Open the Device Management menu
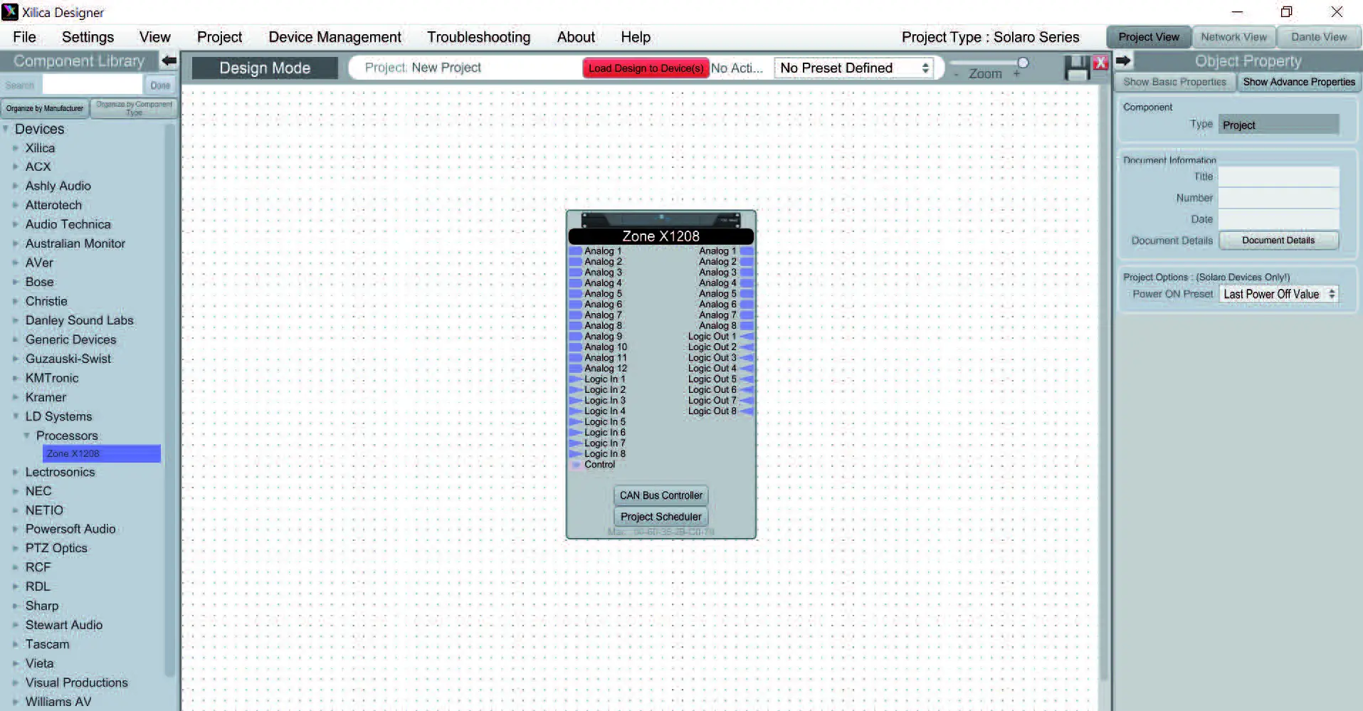The width and height of the screenshot is (1363, 711). click(334, 36)
